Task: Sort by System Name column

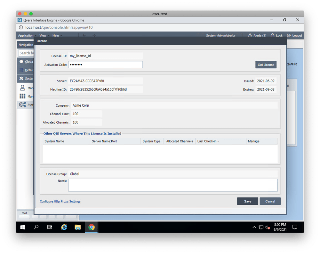Action: click(x=66, y=141)
